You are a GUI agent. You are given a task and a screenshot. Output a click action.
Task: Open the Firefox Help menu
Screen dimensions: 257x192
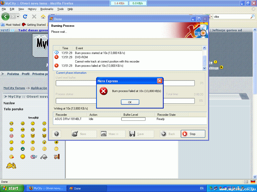tap(70, 9)
